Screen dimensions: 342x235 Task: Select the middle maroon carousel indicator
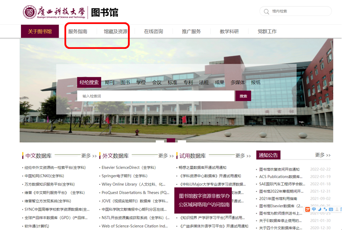coord(171,140)
